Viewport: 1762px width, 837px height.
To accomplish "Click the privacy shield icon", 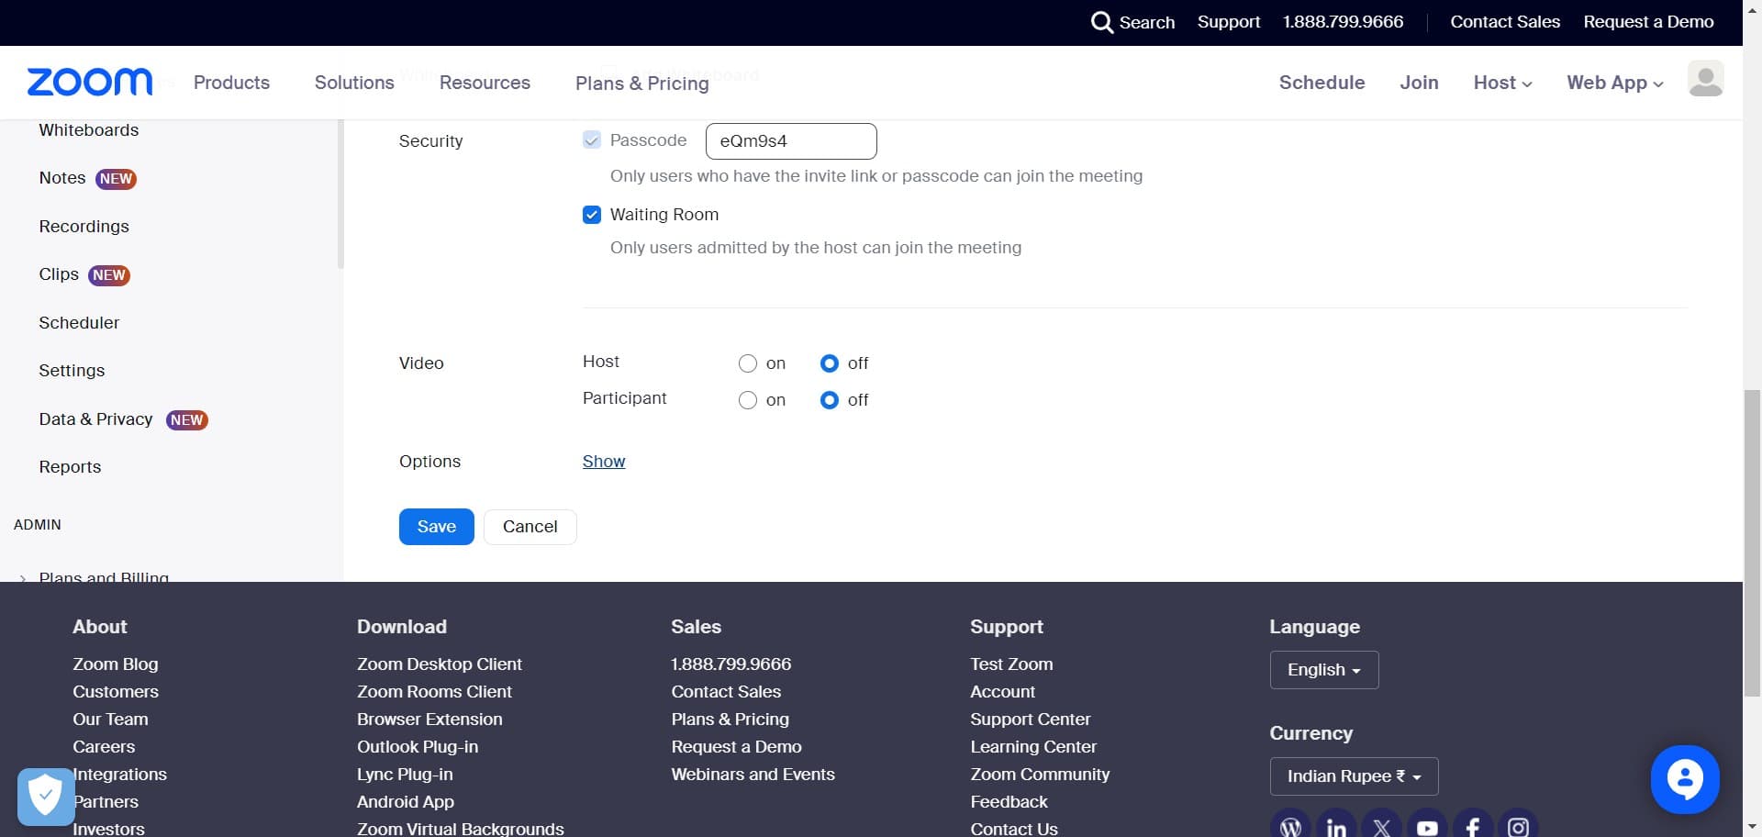I will pos(45,795).
